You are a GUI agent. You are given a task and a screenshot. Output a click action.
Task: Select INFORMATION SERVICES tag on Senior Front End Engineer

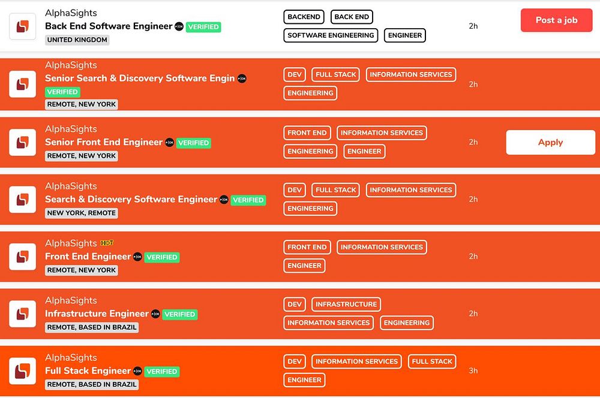click(382, 132)
